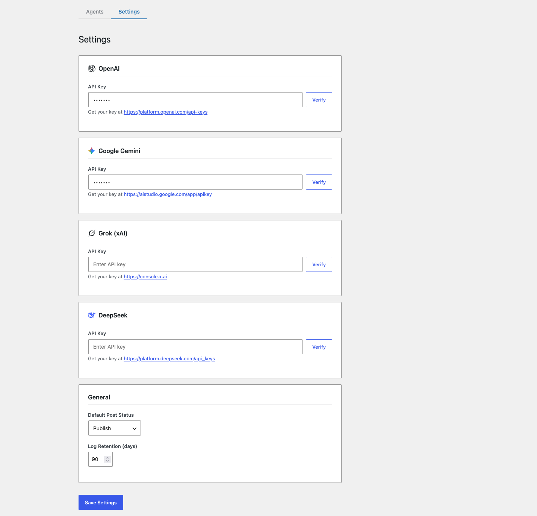
Task: Switch to the Agents tab
Action: pyautogui.click(x=95, y=12)
